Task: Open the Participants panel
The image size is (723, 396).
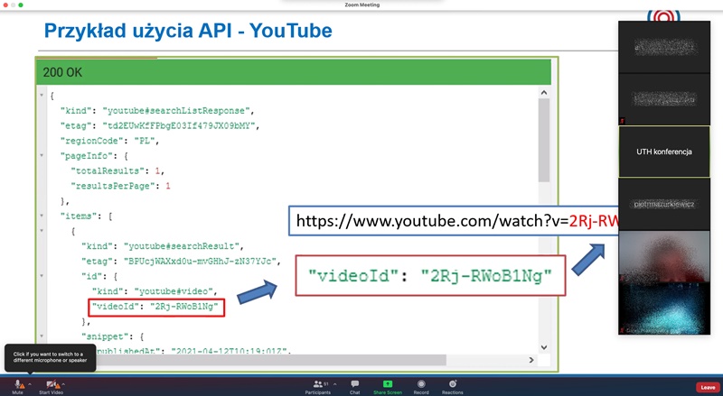Action: coord(318,387)
